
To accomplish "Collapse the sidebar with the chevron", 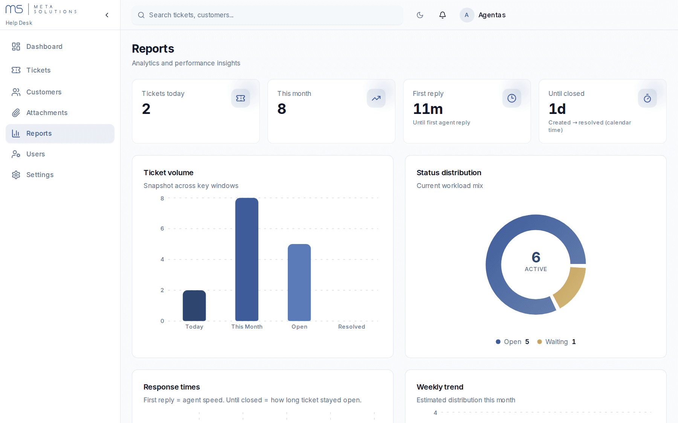I will (107, 15).
